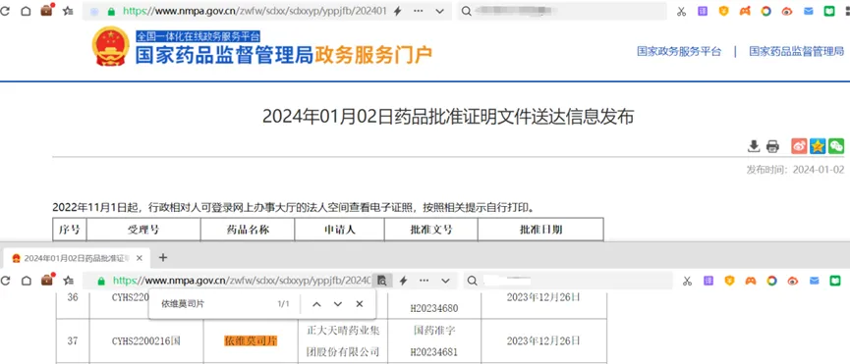Go to next find result
This screenshot has height=364, width=850.
[338, 304]
